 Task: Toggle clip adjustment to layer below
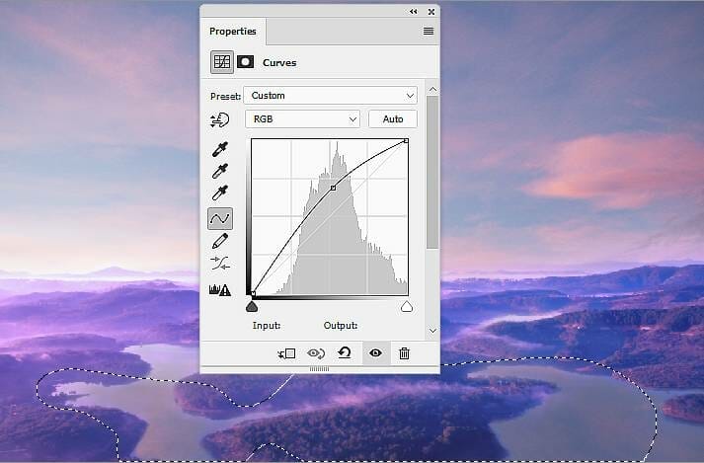pos(286,352)
